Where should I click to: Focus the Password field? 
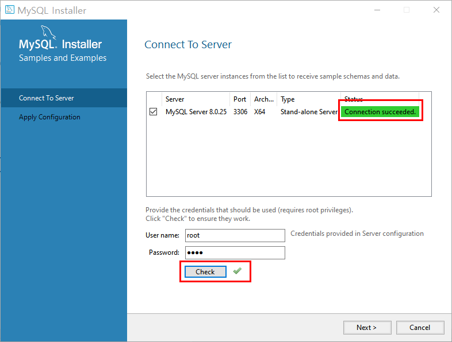click(235, 253)
